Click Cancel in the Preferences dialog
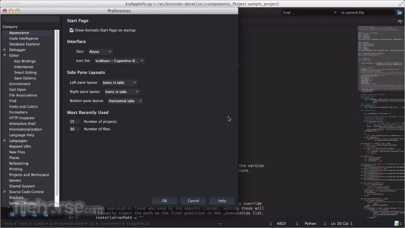The height and width of the screenshot is (228, 405). pyautogui.click(x=193, y=201)
